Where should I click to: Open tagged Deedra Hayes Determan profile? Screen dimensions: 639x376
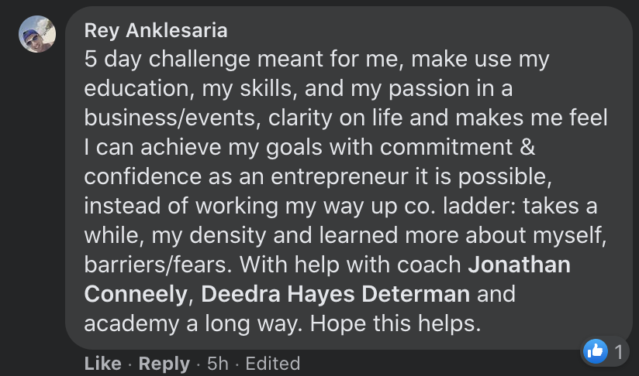point(335,294)
